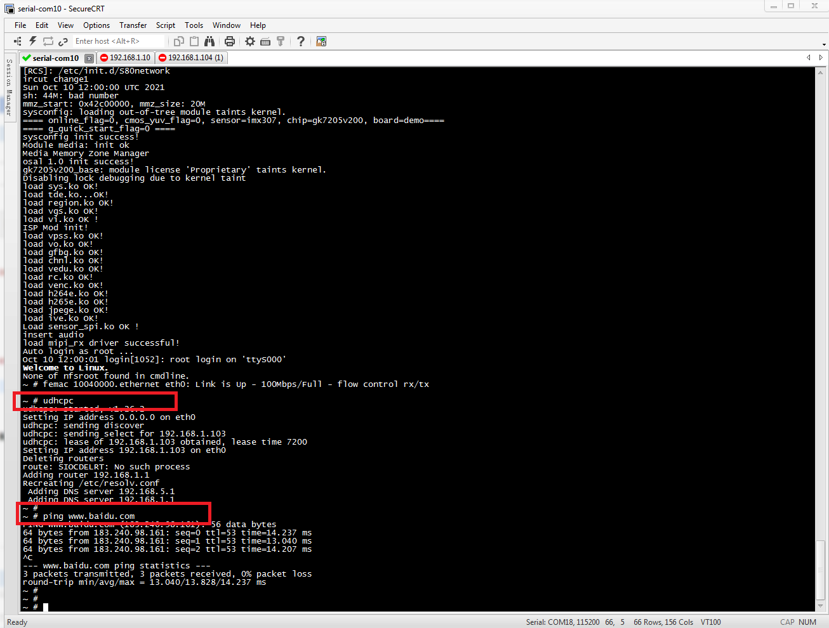Click the tab scroll right arrow
The image size is (829, 628).
821,57
